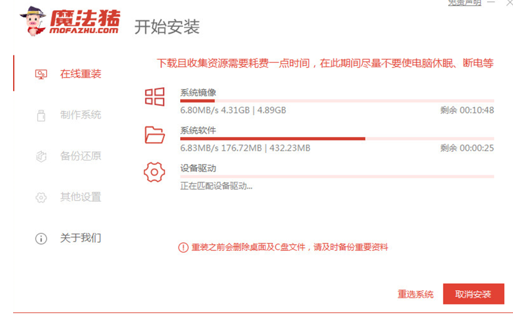513x315 pixels.
Task: Click the 重选系统 link
Action: (x=415, y=294)
